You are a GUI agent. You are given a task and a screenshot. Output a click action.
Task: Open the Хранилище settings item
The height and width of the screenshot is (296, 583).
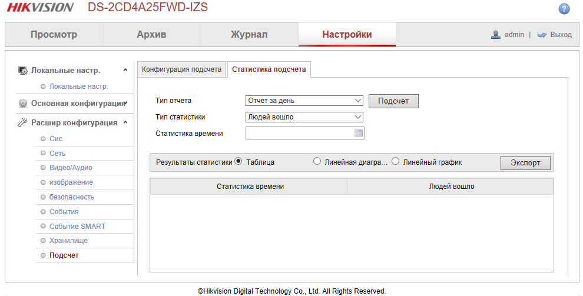68,241
